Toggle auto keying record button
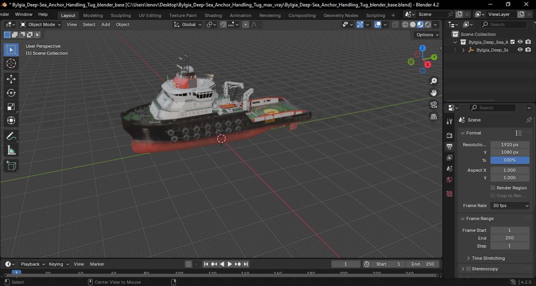Screen dimensions: 536x286 (x=189, y=264)
